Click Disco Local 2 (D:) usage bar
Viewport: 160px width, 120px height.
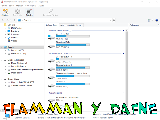click(x=73, y=45)
